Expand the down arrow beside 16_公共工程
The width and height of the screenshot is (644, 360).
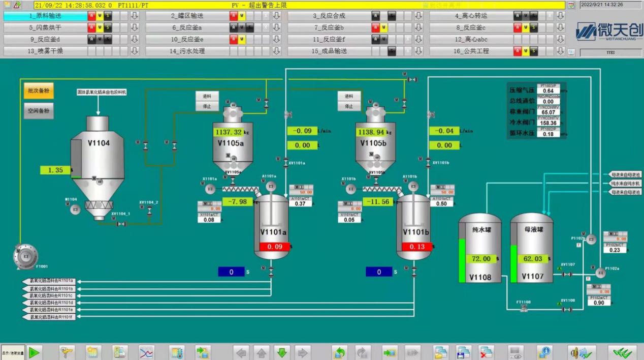[x=560, y=51]
